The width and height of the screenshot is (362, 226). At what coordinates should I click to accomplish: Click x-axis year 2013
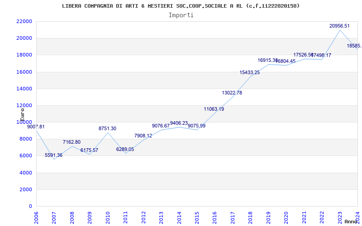point(161,217)
